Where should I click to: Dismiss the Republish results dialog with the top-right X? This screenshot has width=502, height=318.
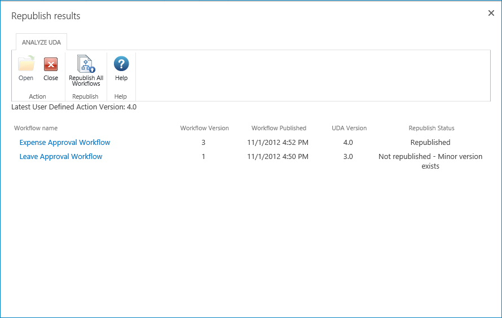(x=491, y=14)
